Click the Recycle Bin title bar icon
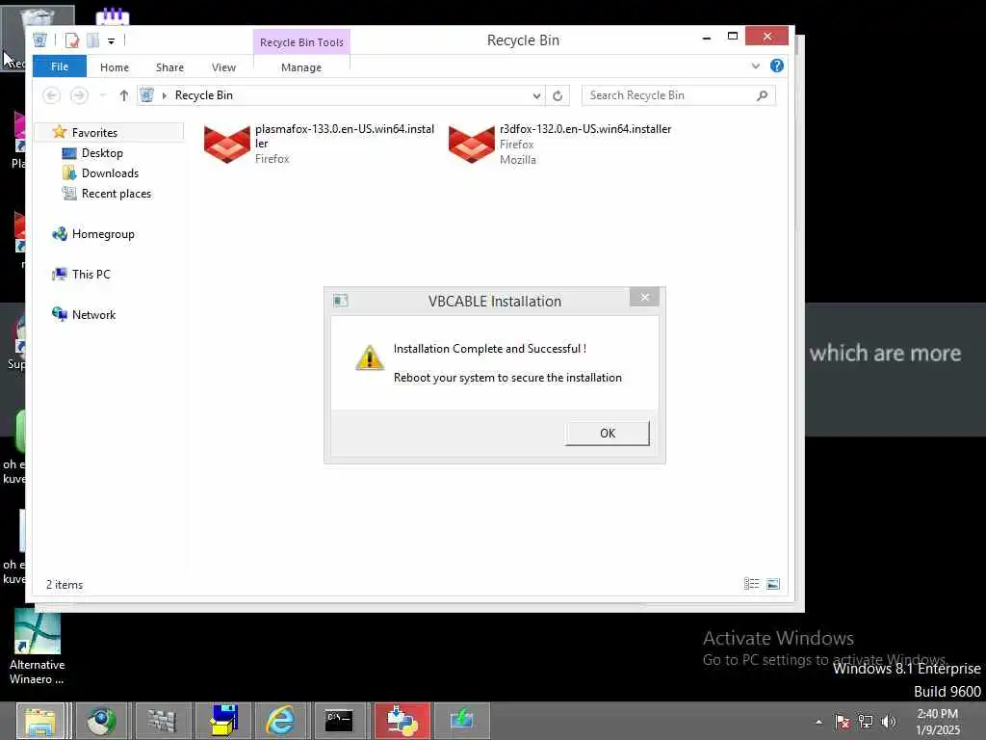The image size is (986, 740). tap(40, 40)
